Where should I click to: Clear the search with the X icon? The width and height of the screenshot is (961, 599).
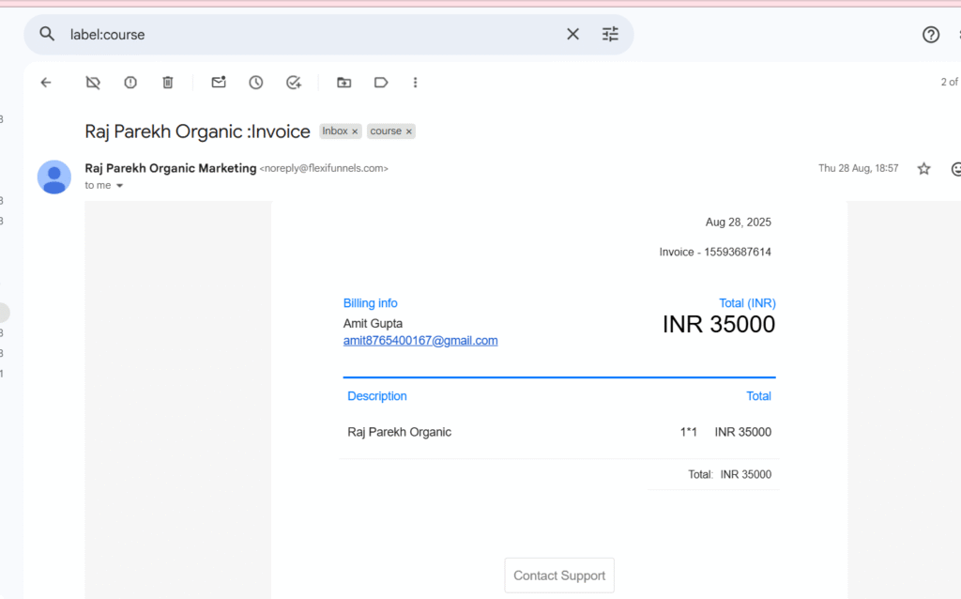[x=572, y=35]
